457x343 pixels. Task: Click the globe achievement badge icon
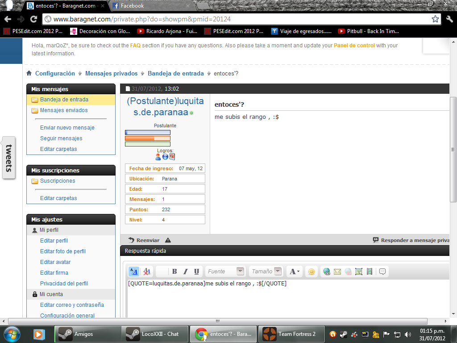click(165, 157)
